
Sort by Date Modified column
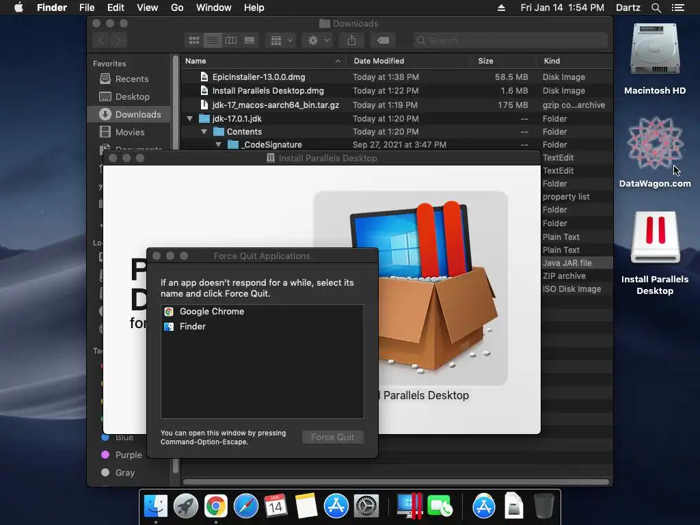(408, 61)
